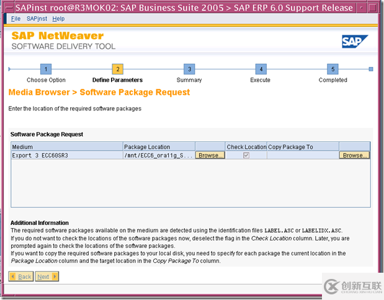Click the Completed step label

click(x=333, y=80)
